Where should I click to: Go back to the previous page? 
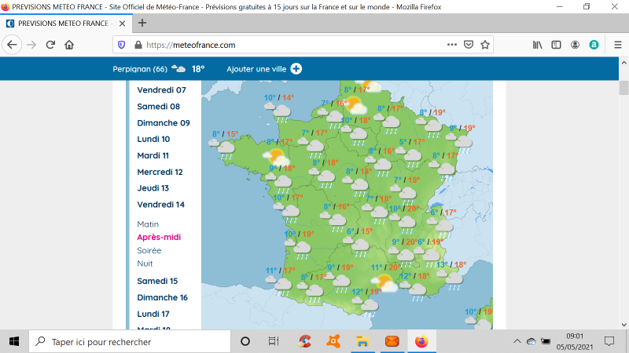tap(12, 45)
